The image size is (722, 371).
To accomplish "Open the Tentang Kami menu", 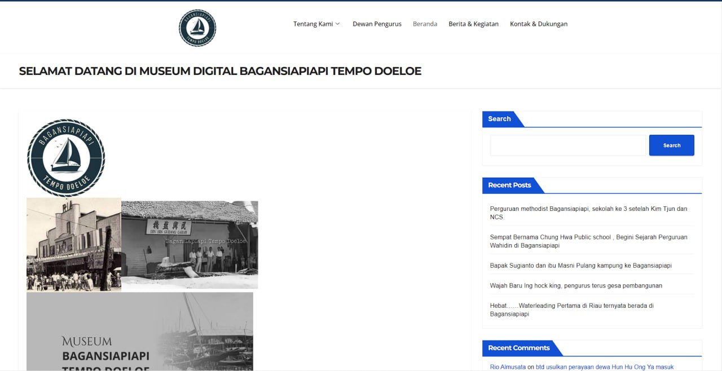I will 313,24.
